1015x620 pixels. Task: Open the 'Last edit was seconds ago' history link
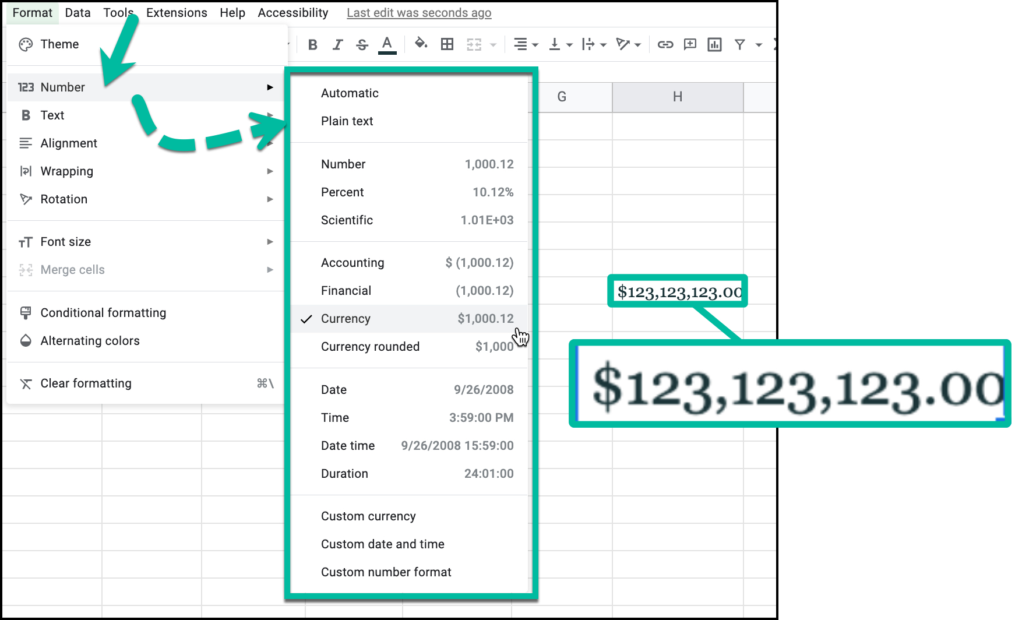pyautogui.click(x=418, y=12)
